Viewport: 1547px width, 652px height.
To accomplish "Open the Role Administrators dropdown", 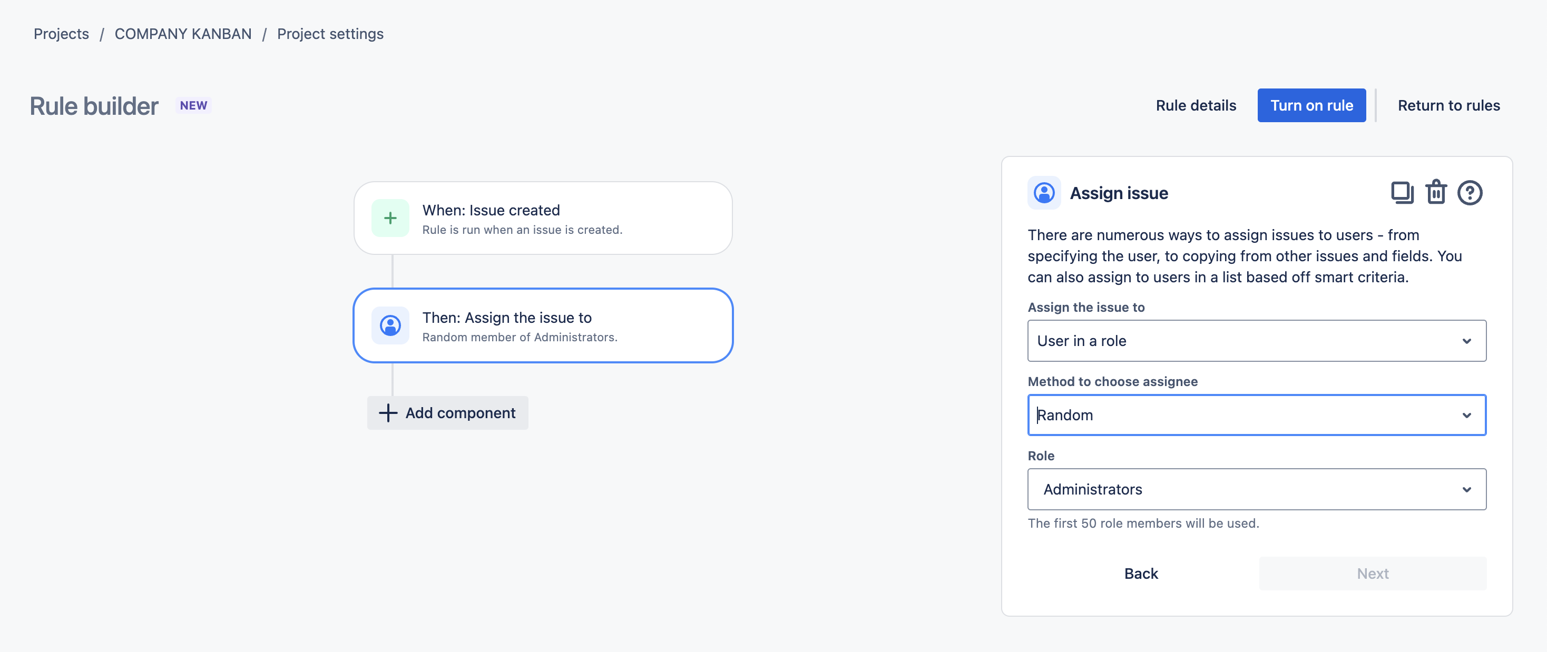I will pyautogui.click(x=1256, y=489).
